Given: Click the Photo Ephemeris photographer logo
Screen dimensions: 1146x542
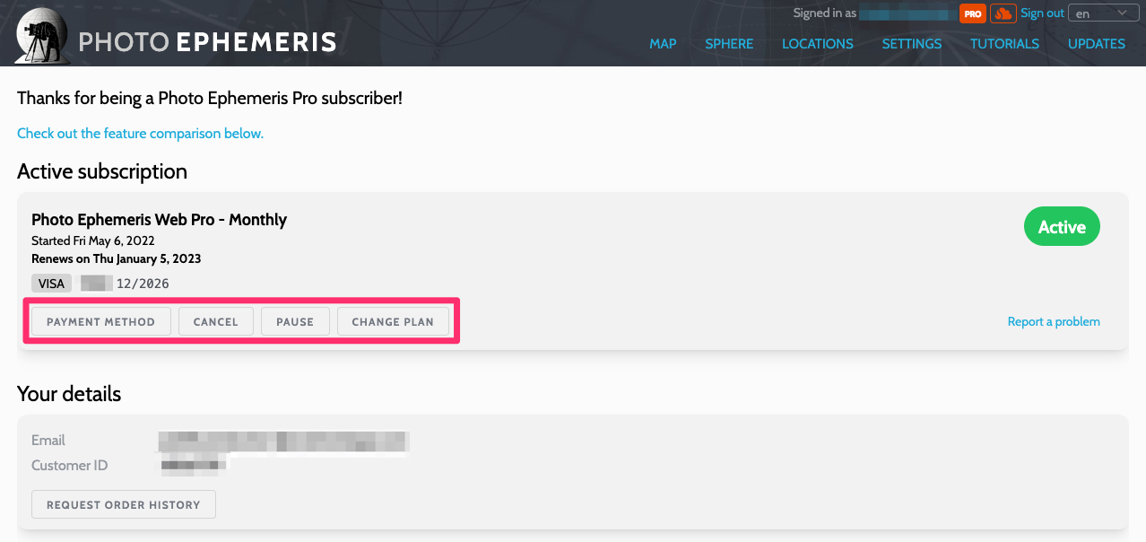Looking at the screenshot, I should click(42, 36).
